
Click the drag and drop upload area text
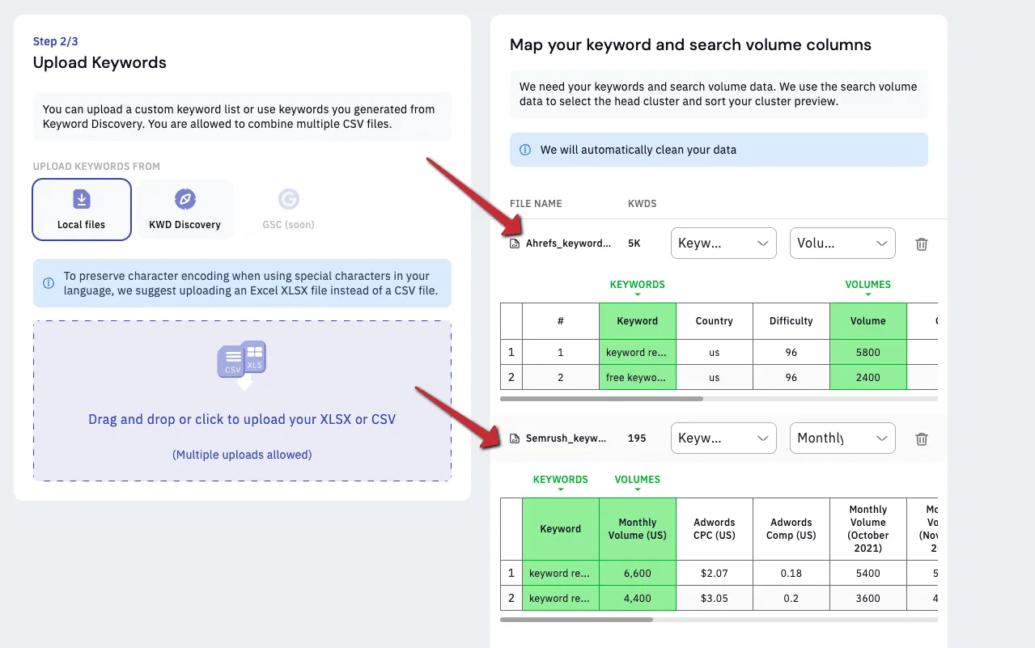(242, 419)
